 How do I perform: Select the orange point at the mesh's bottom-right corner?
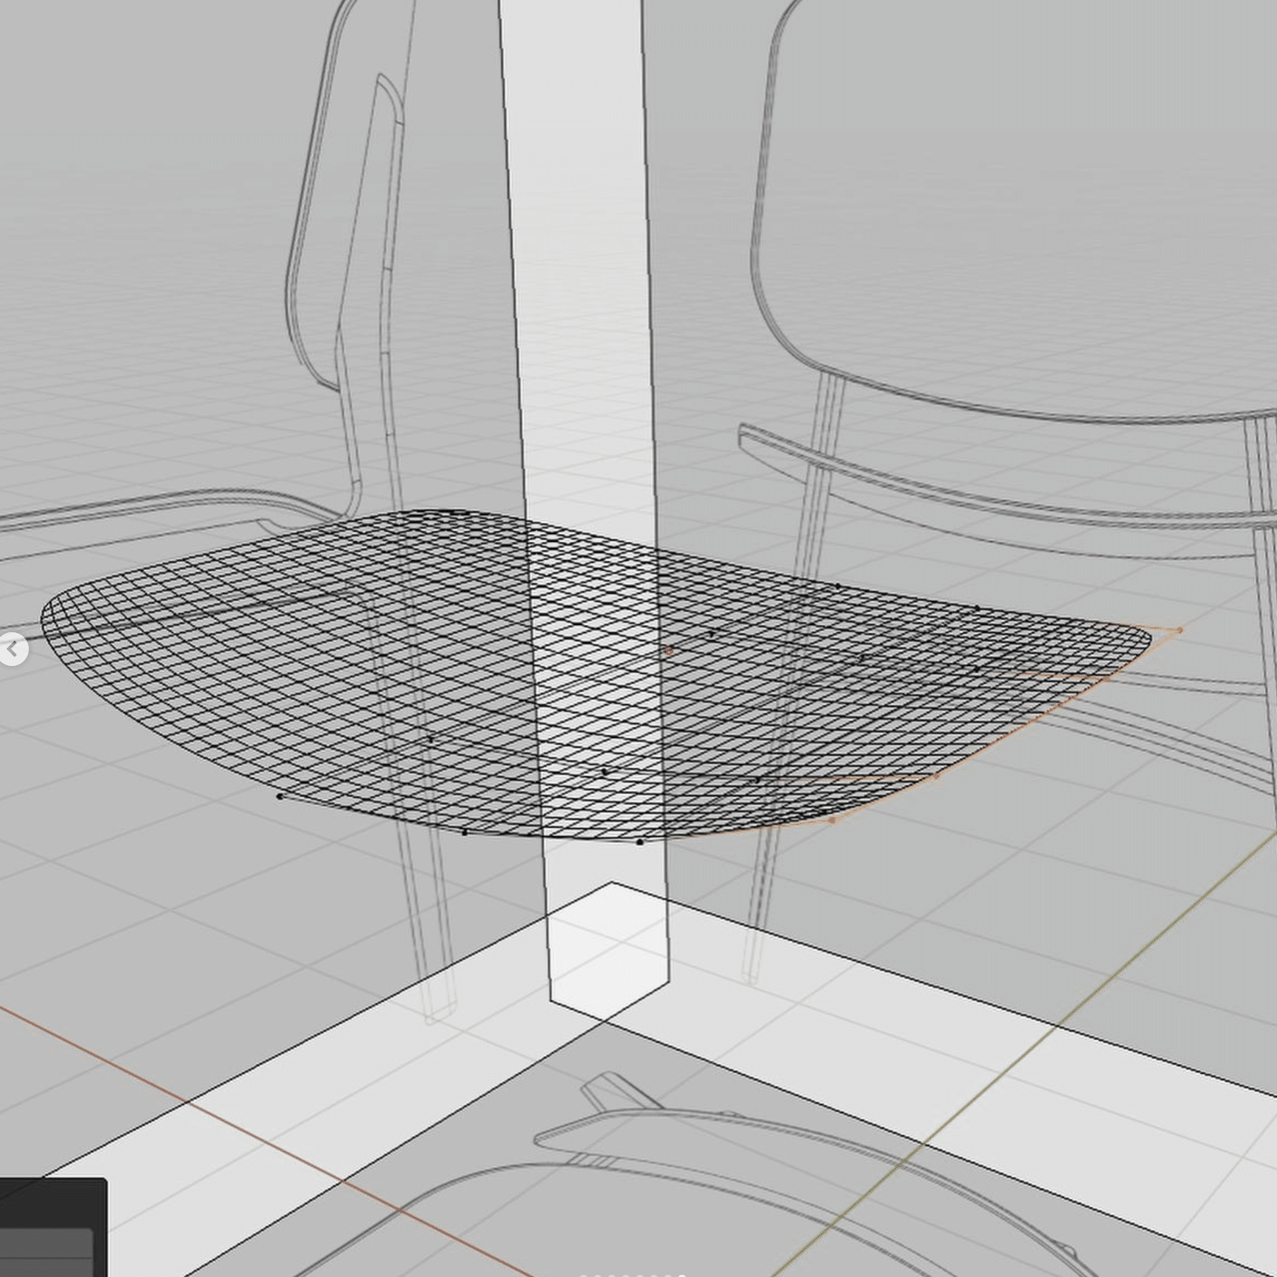tap(833, 820)
